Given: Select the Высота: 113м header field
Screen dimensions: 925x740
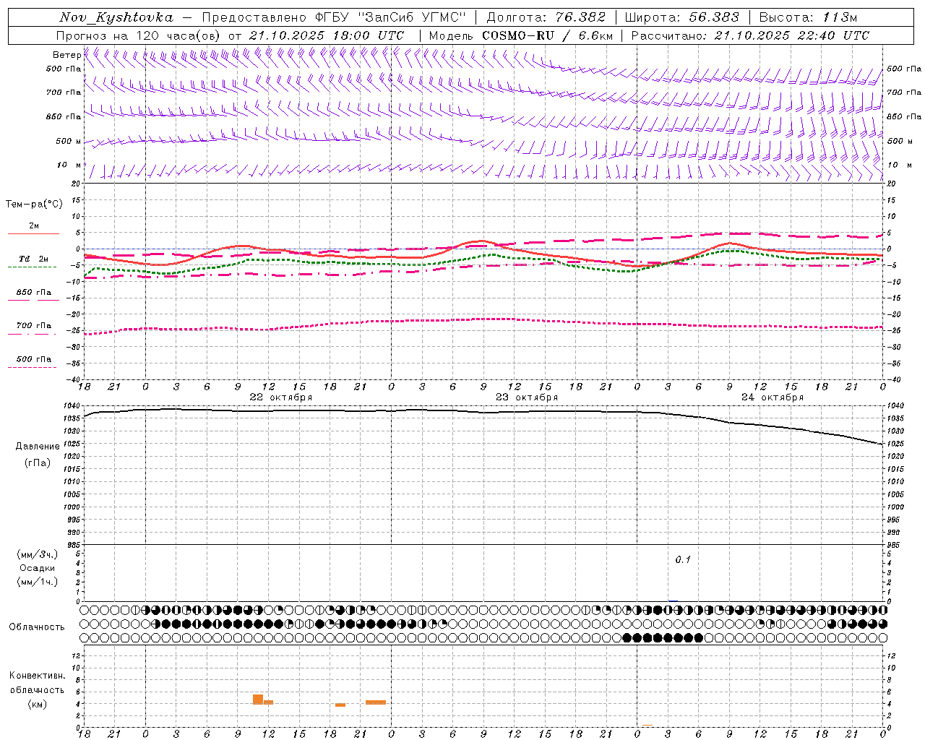Looking at the screenshot, I should pyautogui.click(x=808, y=17).
